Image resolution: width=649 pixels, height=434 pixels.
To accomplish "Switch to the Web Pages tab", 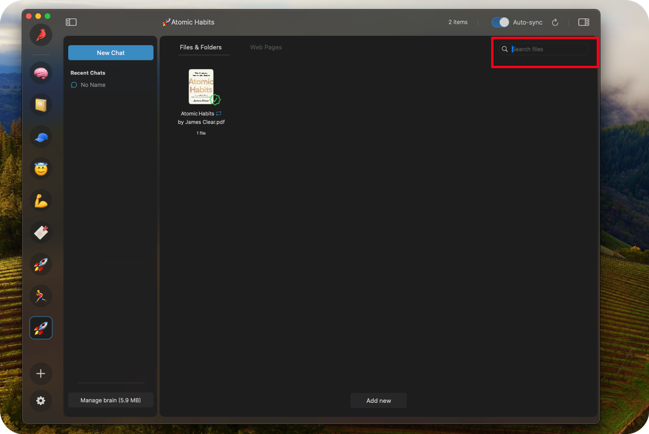I will pos(265,47).
